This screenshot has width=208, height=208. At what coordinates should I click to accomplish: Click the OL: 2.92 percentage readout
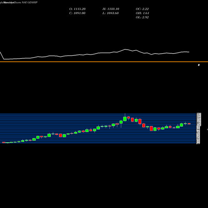tap(142, 17)
